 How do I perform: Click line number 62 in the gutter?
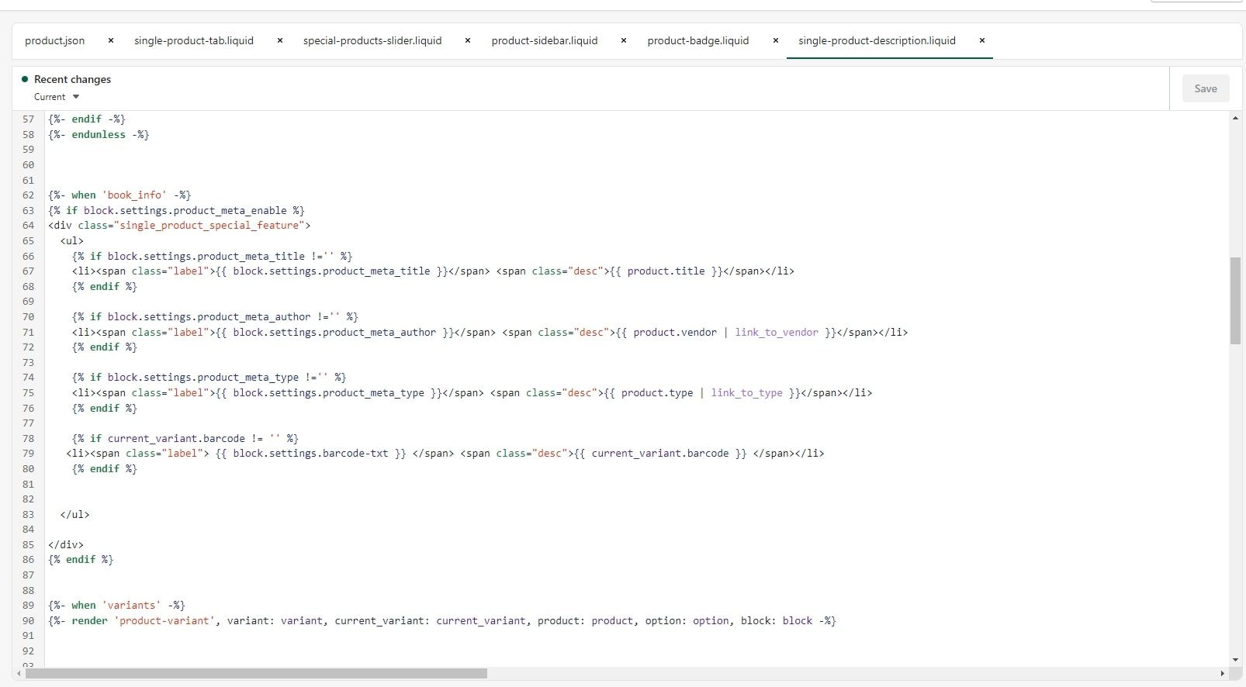click(28, 195)
